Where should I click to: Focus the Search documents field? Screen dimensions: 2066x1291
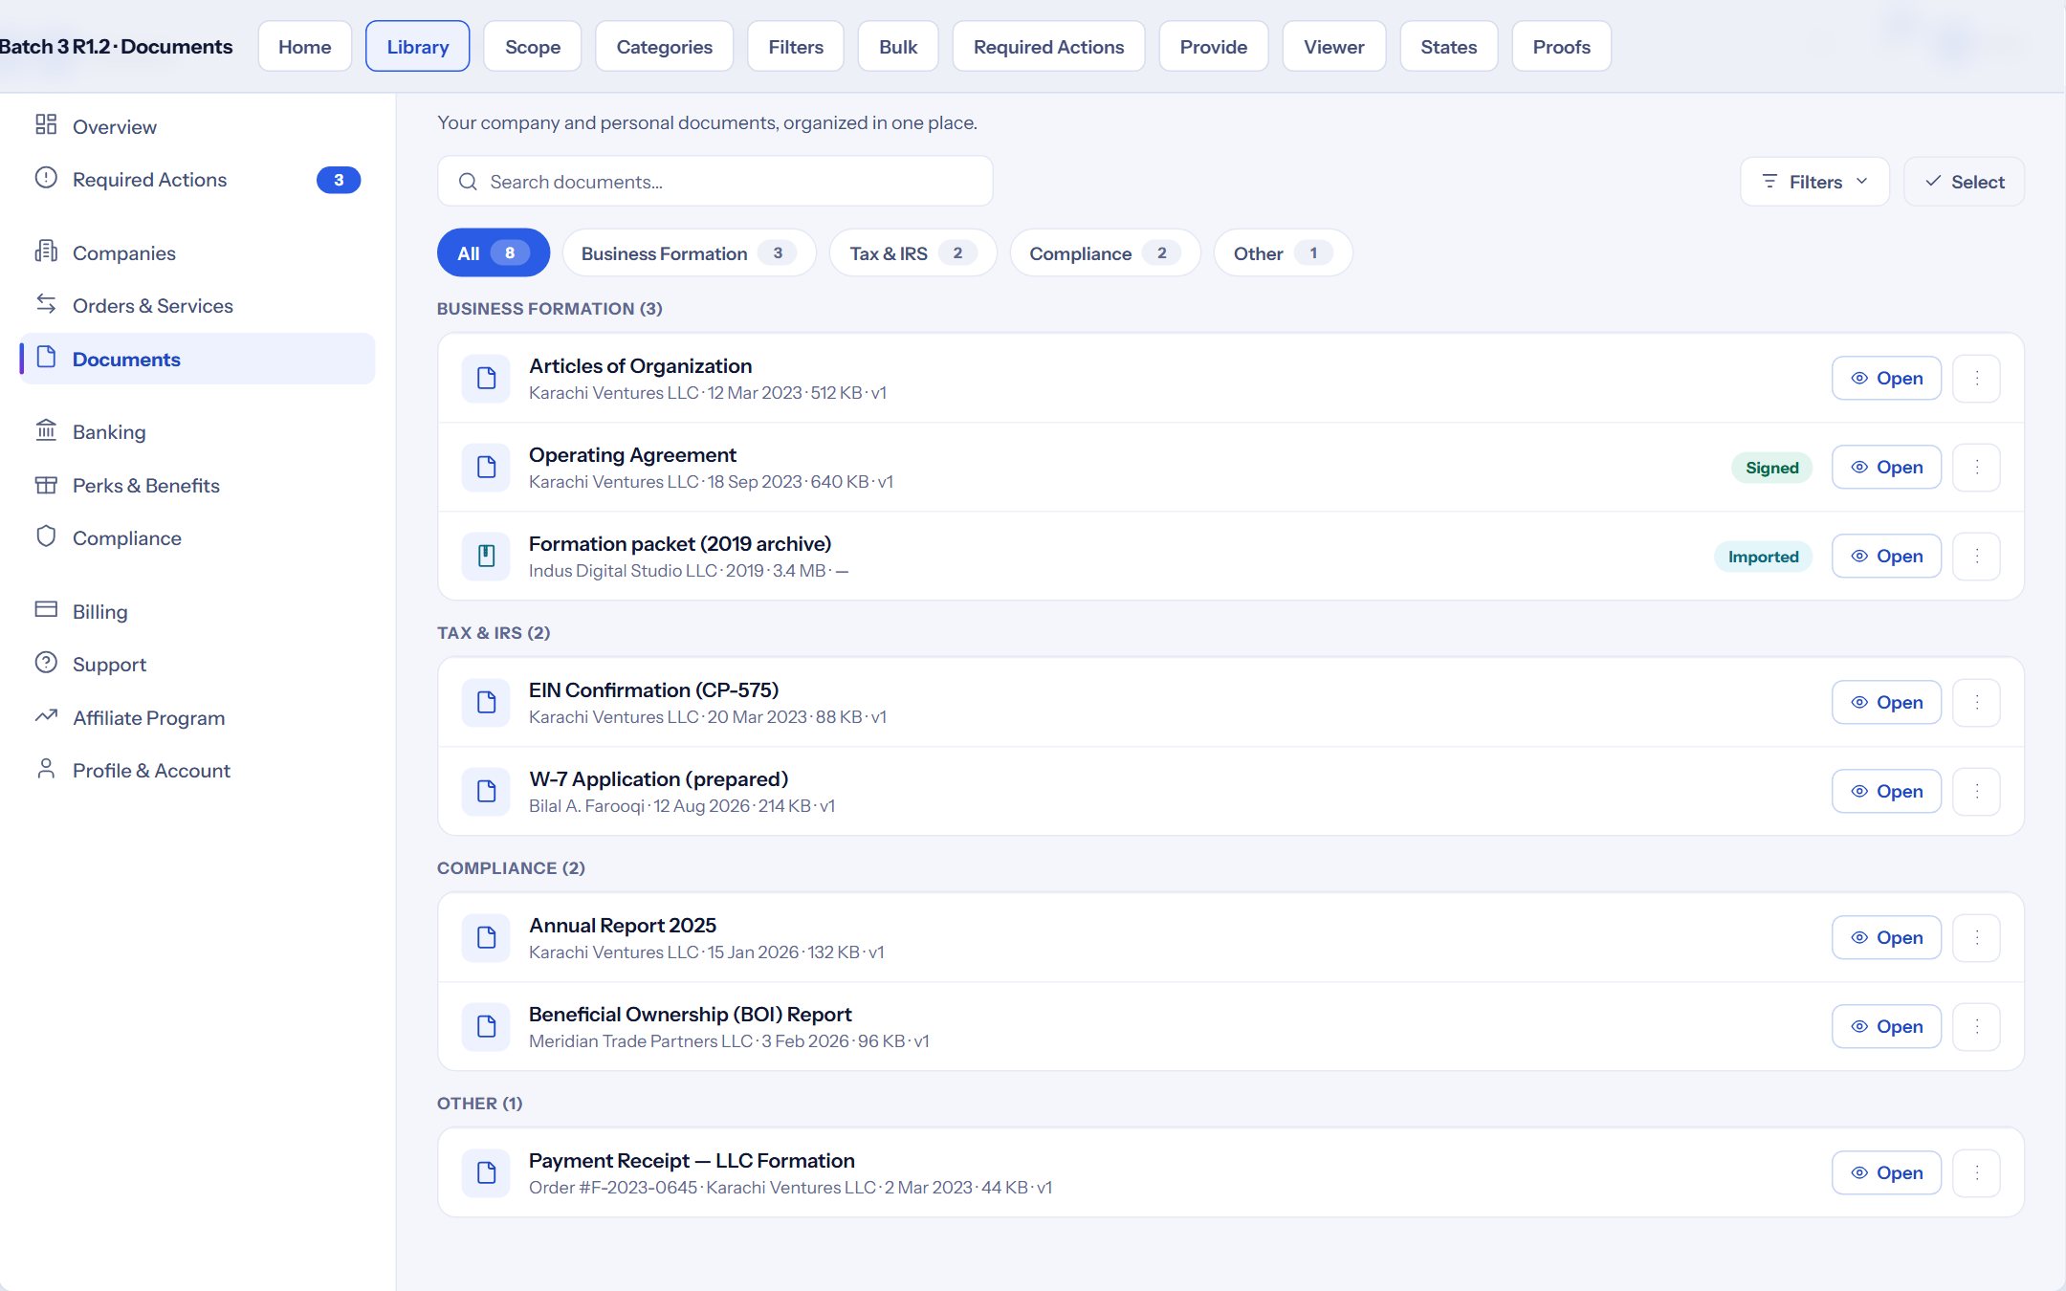(x=714, y=182)
